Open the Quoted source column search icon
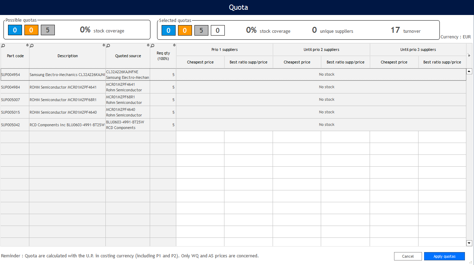 (108, 45)
